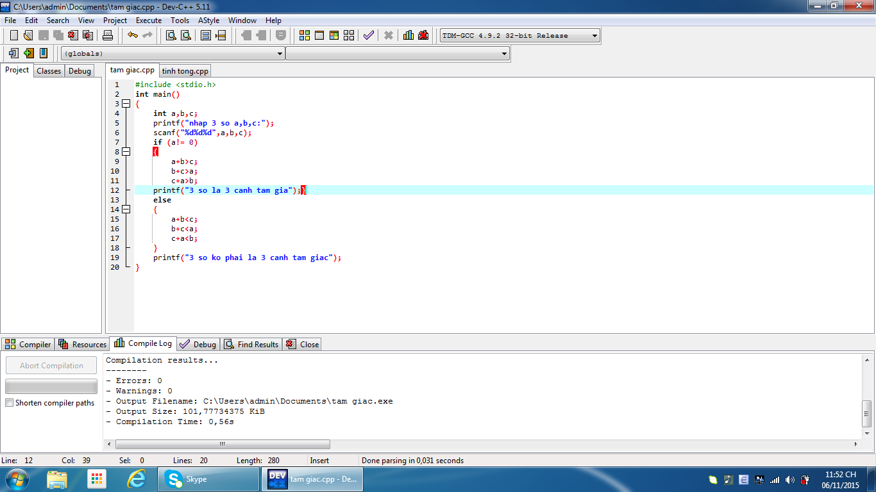Image resolution: width=876 pixels, height=492 pixels.
Task: Open the Execute menu
Action: point(149,20)
